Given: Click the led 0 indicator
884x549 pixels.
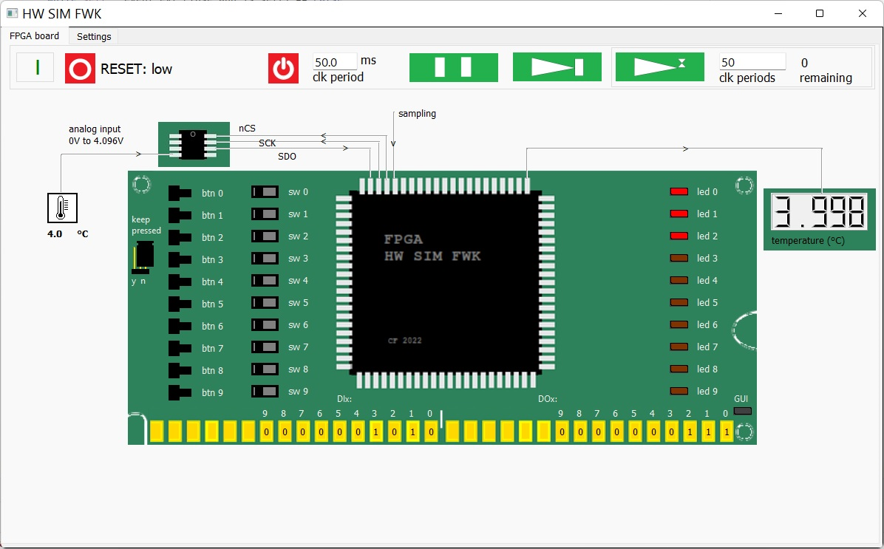Looking at the screenshot, I should click(679, 191).
